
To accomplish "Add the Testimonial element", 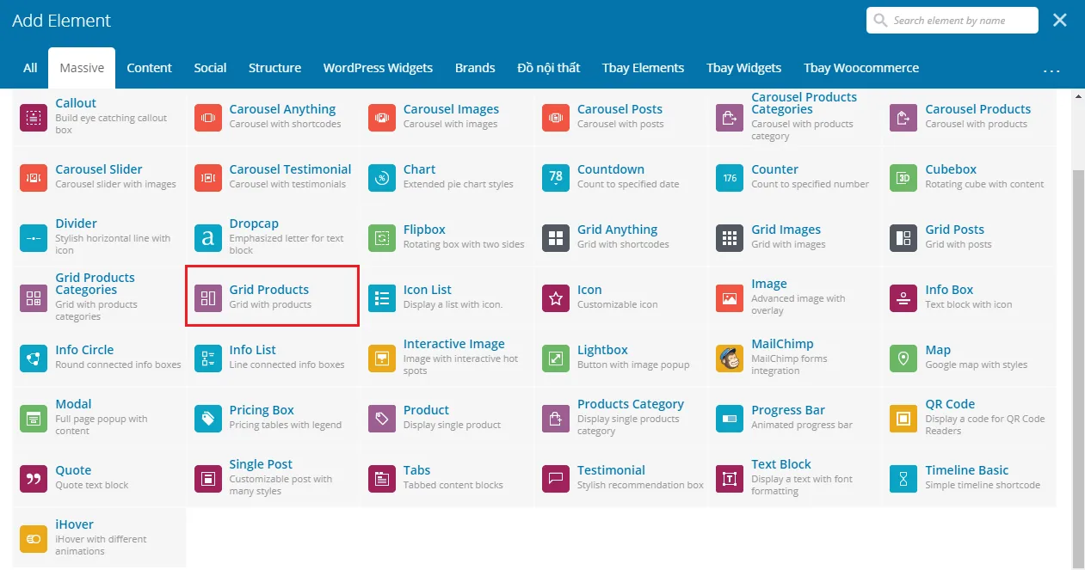I will point(621,478).
